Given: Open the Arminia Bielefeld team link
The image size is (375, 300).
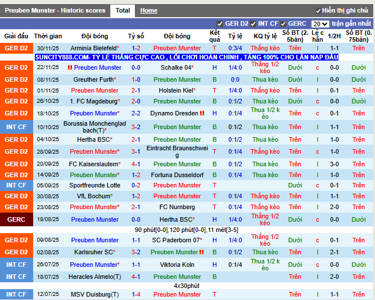Looking at the screenshot, I should point(94,48).
